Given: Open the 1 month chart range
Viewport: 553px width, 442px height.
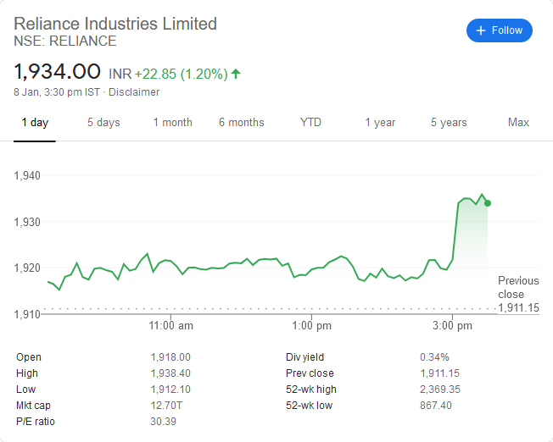Looking at the screenshot, I should [172, 123].
